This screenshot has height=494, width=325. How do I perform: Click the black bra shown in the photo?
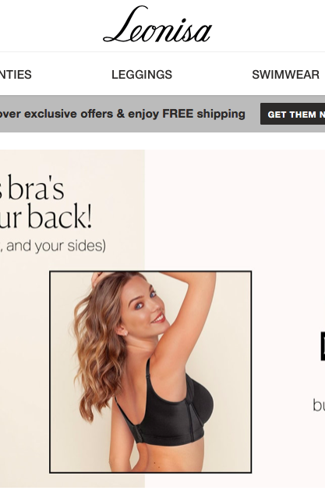[x=173, y=416]
